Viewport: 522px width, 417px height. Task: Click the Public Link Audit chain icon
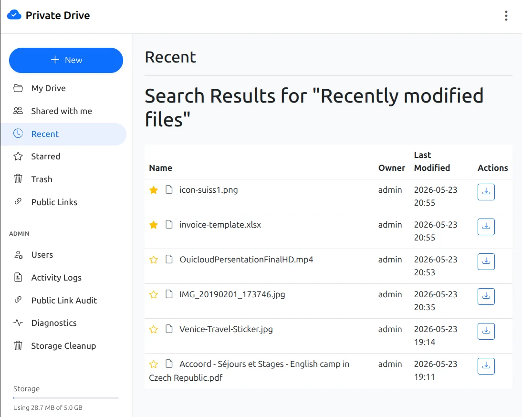point(18,300)
